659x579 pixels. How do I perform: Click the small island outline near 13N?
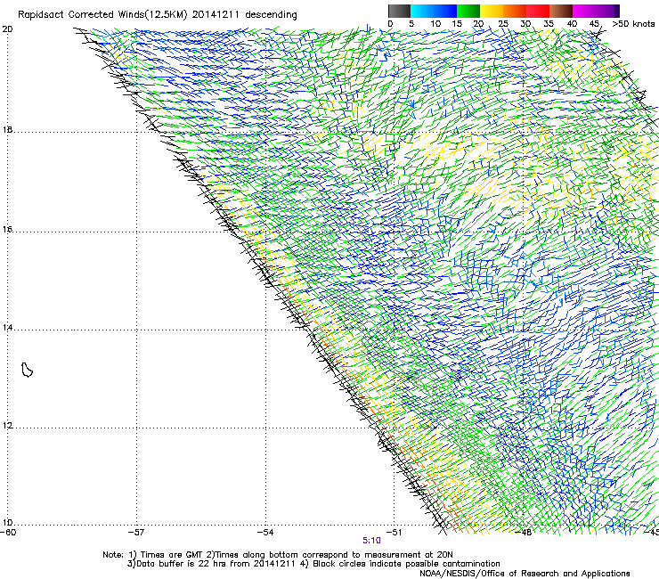pos(27,370)
